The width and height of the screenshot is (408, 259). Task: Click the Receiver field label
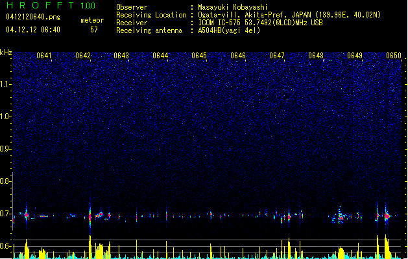point(132,23)
